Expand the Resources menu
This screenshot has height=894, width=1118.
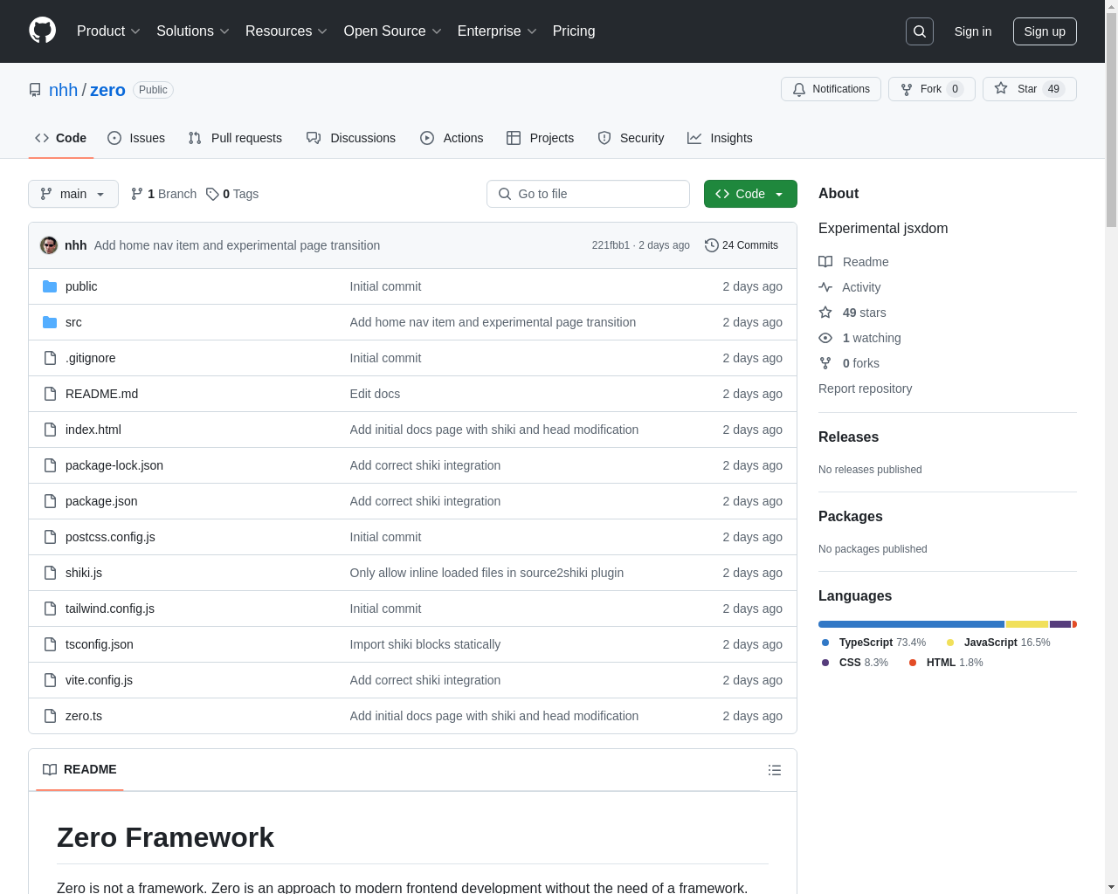[x=286, y=31]
